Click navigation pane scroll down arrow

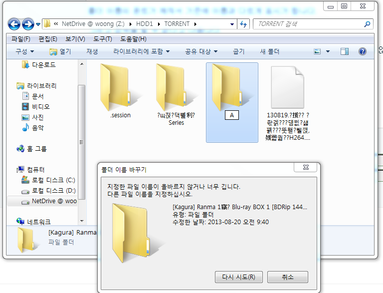[82, 221]
